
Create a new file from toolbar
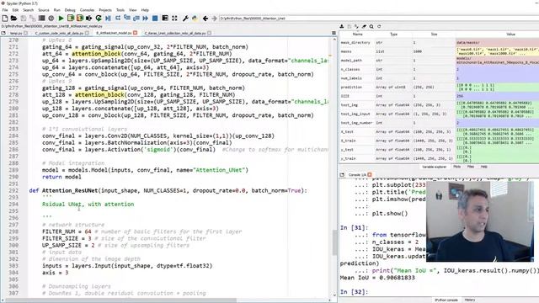(x=5, y=19)
